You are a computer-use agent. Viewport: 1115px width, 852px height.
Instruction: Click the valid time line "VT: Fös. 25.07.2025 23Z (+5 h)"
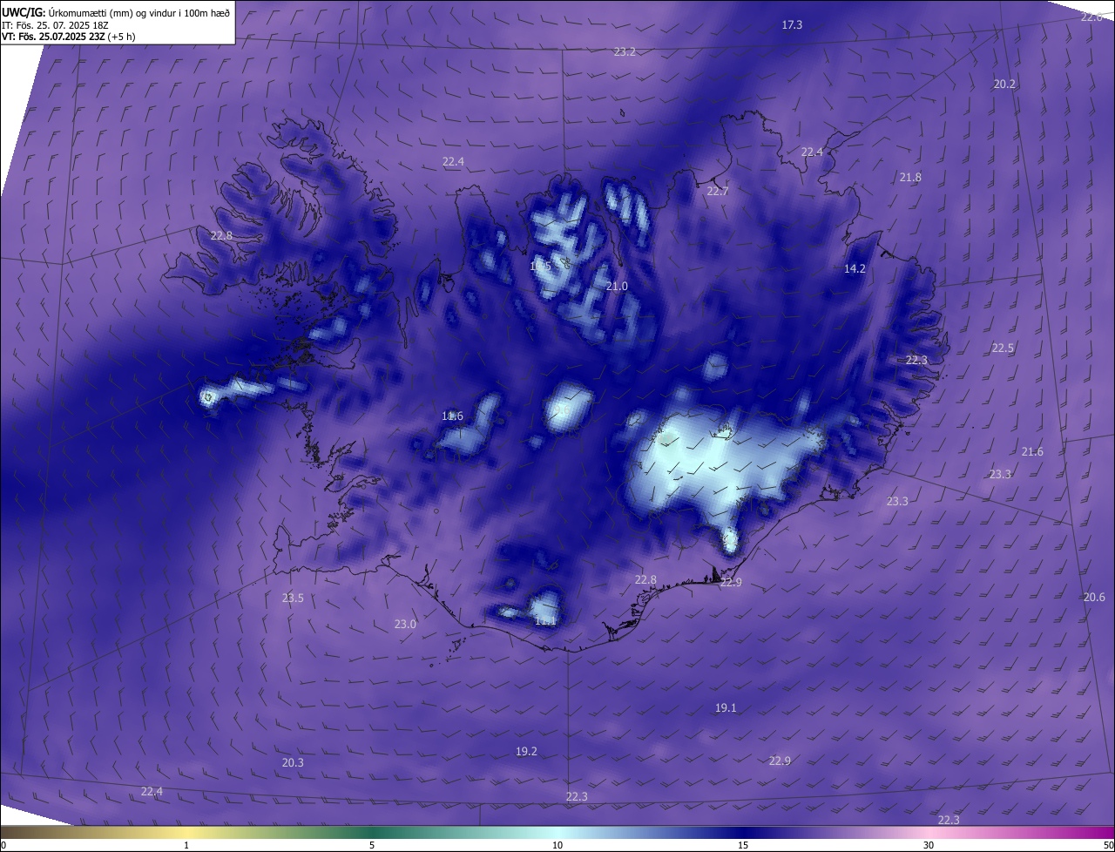pyautogui.click(x=69, y=37)
